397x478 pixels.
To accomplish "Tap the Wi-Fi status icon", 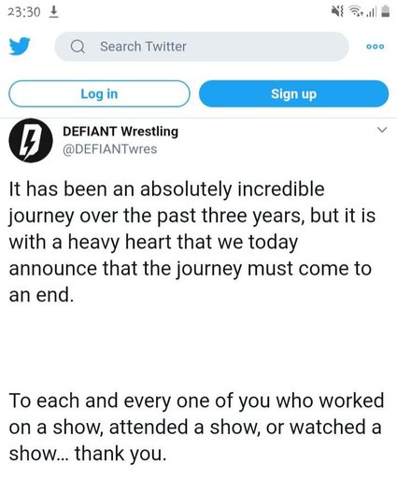I will point(355,12).
